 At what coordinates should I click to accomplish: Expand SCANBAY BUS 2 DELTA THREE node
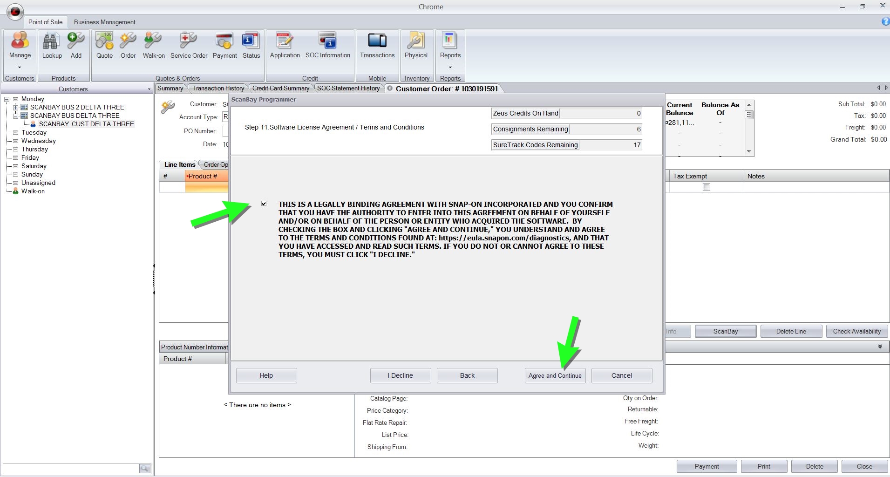tap(16, 108)
